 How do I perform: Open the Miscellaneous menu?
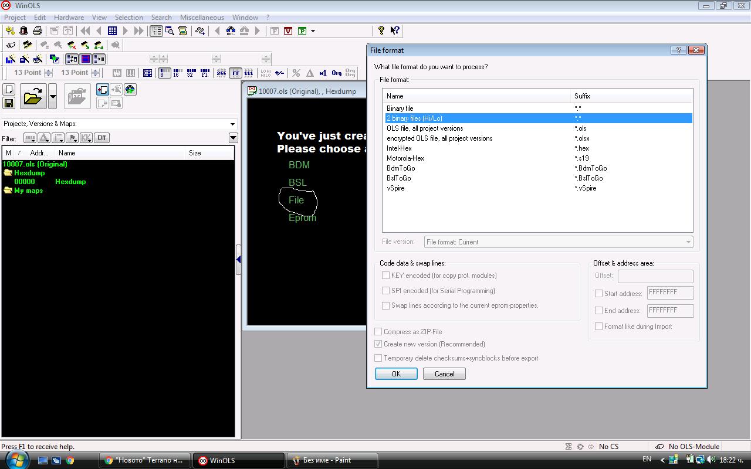click(x=202, y=18)
